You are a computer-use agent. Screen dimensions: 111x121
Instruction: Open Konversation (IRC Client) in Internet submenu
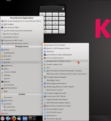(66, 96)
